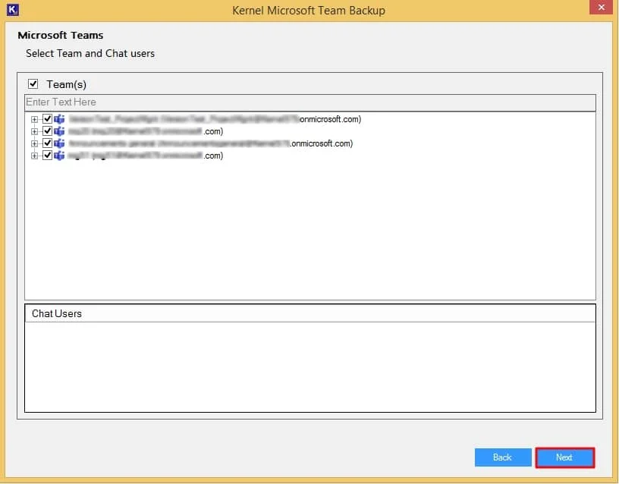Expand the second team tree node
619x484 pixels.
[34, 131]
